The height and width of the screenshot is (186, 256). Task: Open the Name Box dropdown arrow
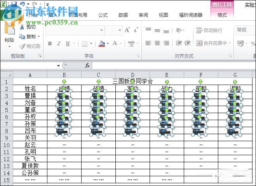[x=58, y=66]
